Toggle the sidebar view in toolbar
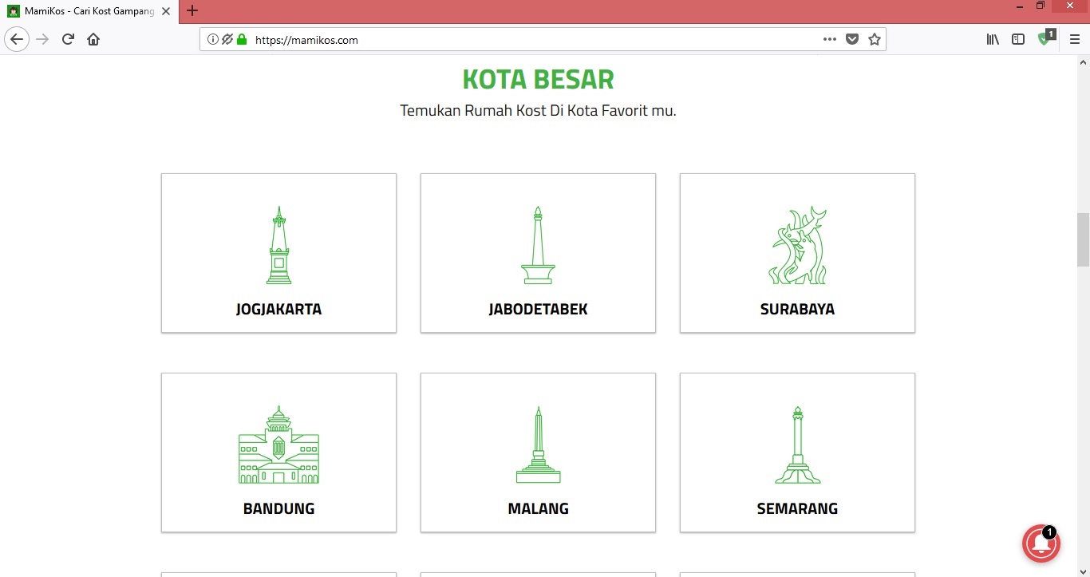The image size is (1090, 577). (1018, 39)
